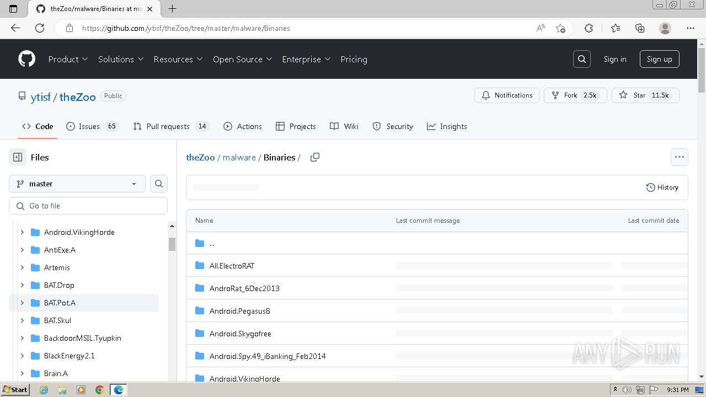Open the Wiki tab
This screenshot has height=397, width=706.
(344, 126)
